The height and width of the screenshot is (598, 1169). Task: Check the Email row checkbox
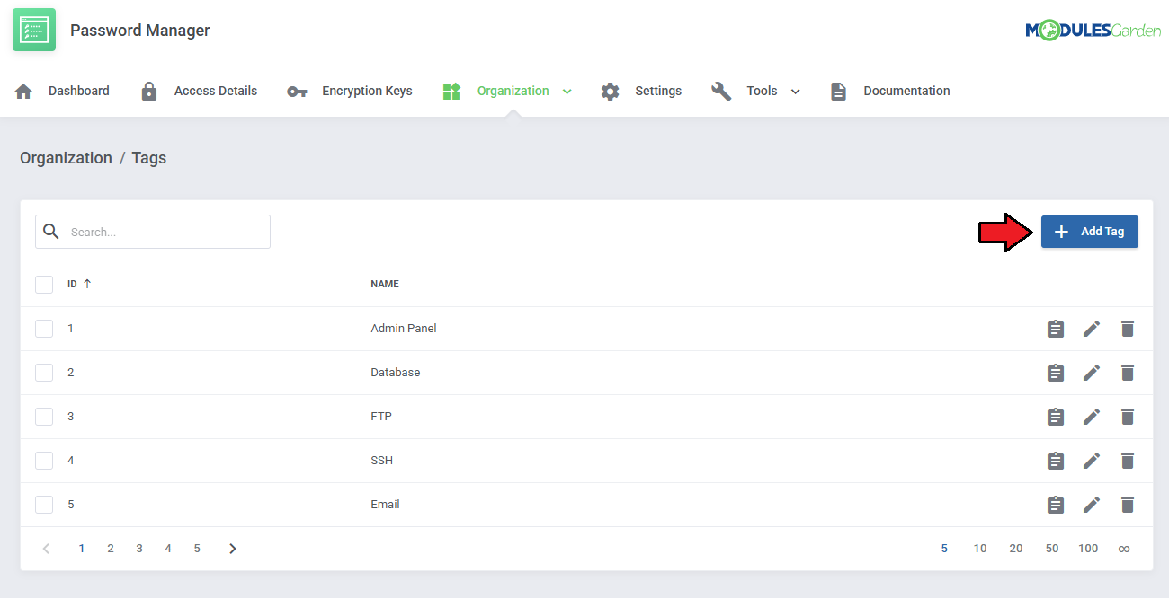click(44, 505)
